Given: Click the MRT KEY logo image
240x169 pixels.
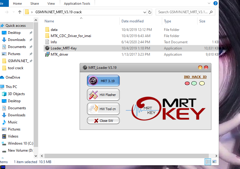Looking at the screenshot, I should [166, 108].
